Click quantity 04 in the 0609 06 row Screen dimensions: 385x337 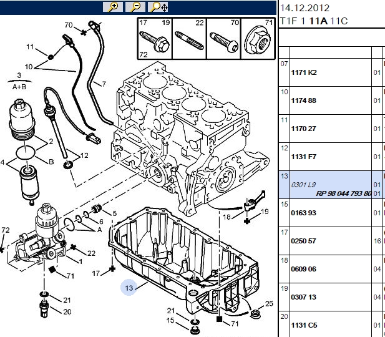[x=377, y=269]
